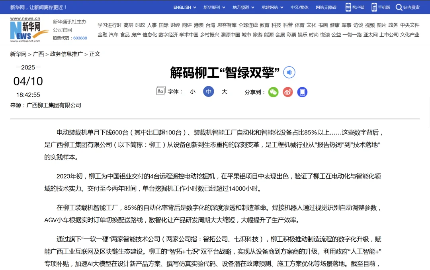Open 网站无障碍 accessibility link

(326, 8)
